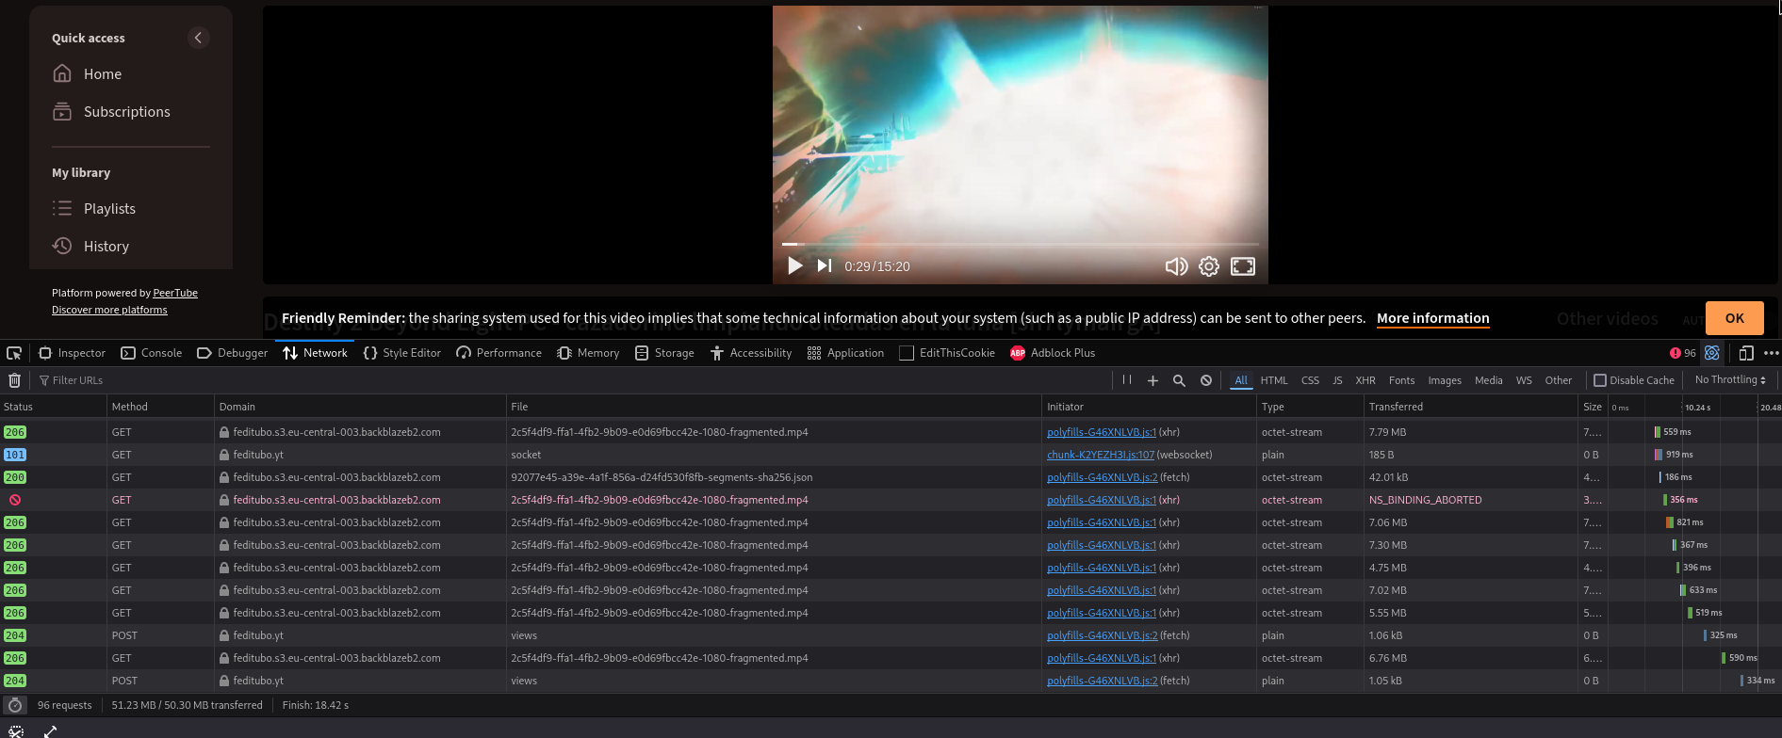This screenshot has width=1782, height=738.
Task: Switch to the Style Editor tab
Action: 401,353
